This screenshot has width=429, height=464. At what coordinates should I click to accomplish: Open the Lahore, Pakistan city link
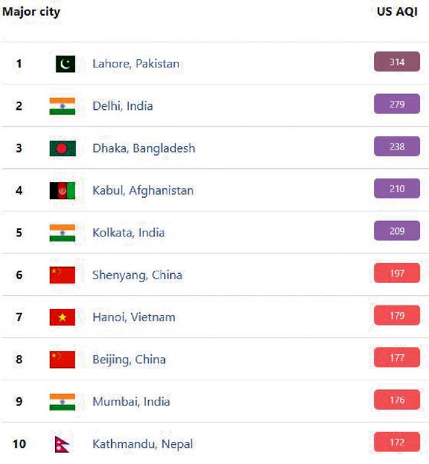pyautogui.click(x=136, y=64)
